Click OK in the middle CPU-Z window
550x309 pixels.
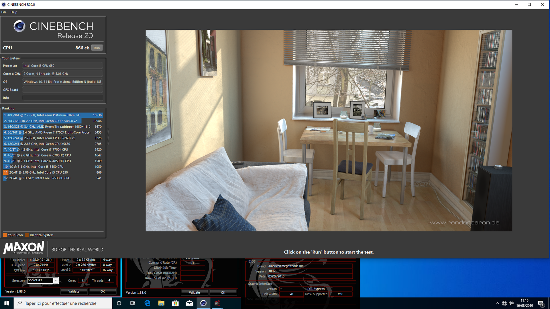pos(223,293)
